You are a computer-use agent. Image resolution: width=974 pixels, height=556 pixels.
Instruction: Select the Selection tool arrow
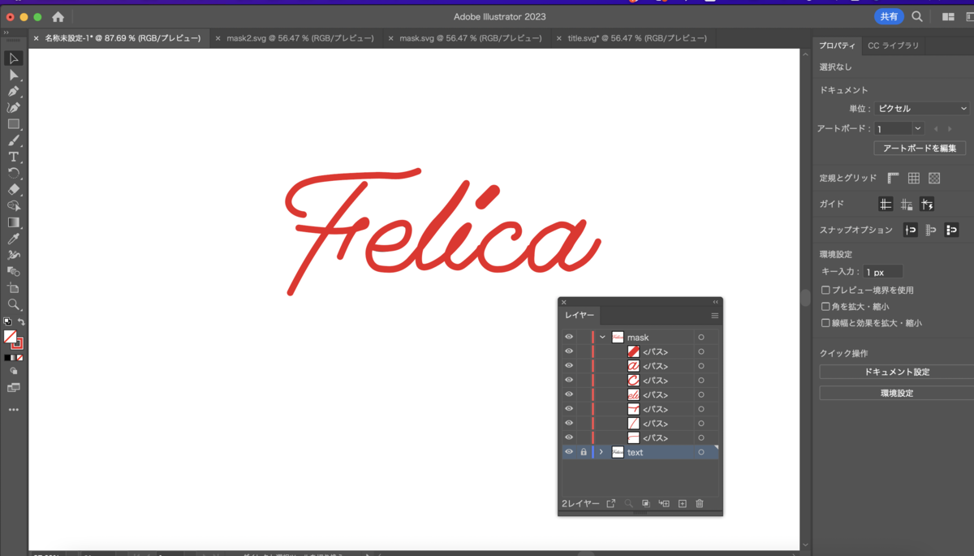click(14, 58)
